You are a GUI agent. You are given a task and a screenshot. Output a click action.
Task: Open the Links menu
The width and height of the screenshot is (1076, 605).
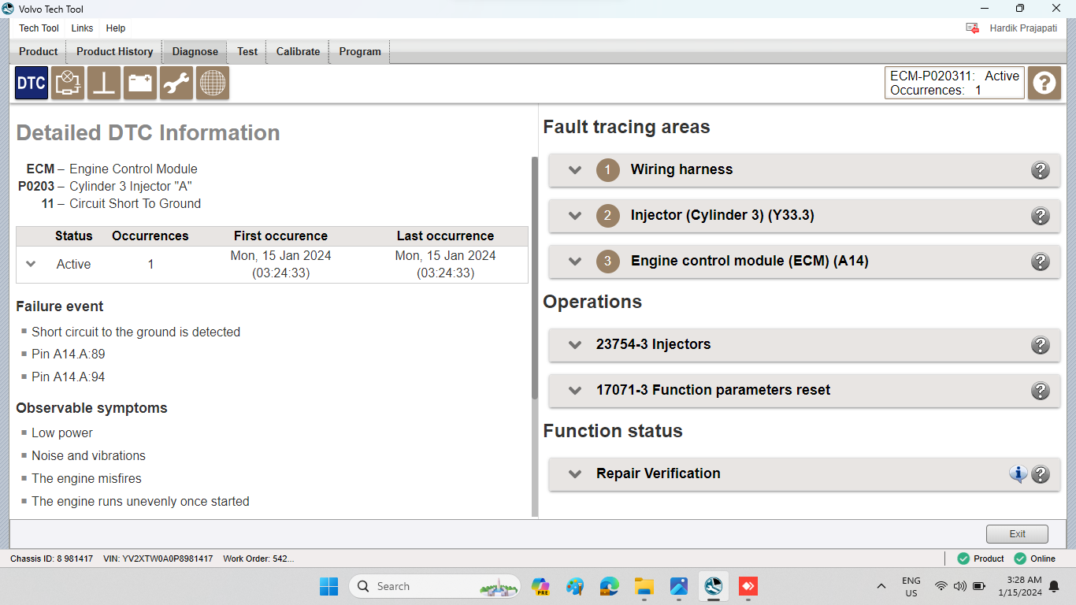[x=82, y=28]
